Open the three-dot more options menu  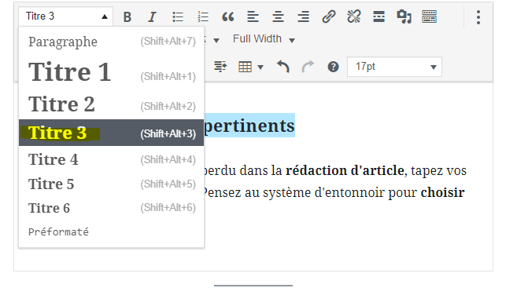[478, 17]
